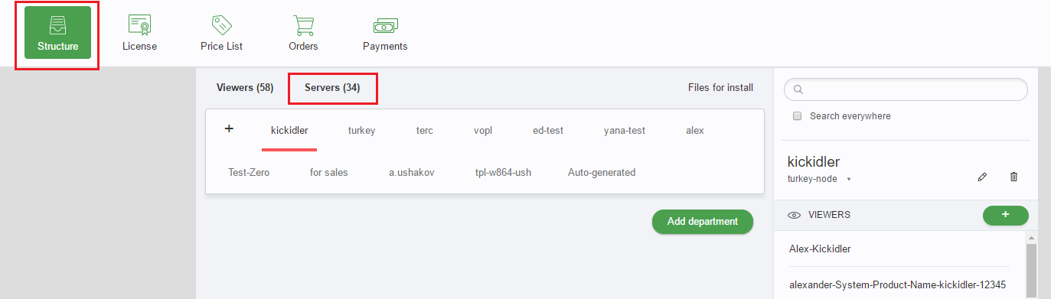The height and width of the screenshot is (299, 1051).
Task: Open the Structure section icon
Action: [57, 25]
